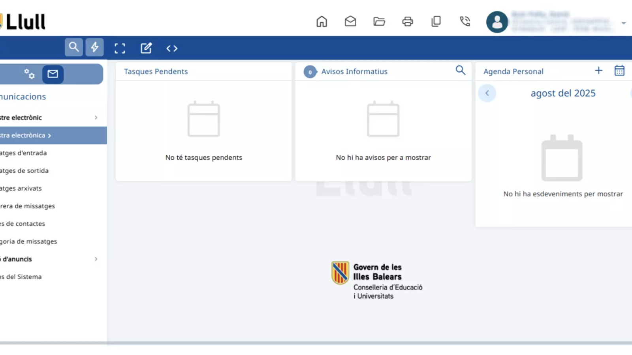Open the user profile avatar

coord(497,22)
